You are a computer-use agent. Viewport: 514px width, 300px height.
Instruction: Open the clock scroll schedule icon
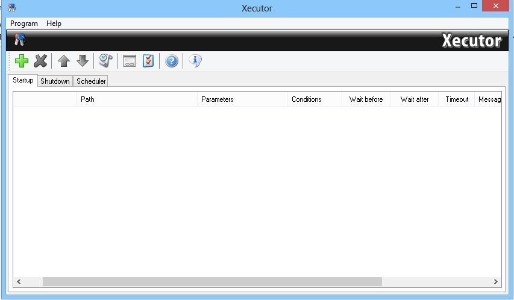tap(105, 61)
